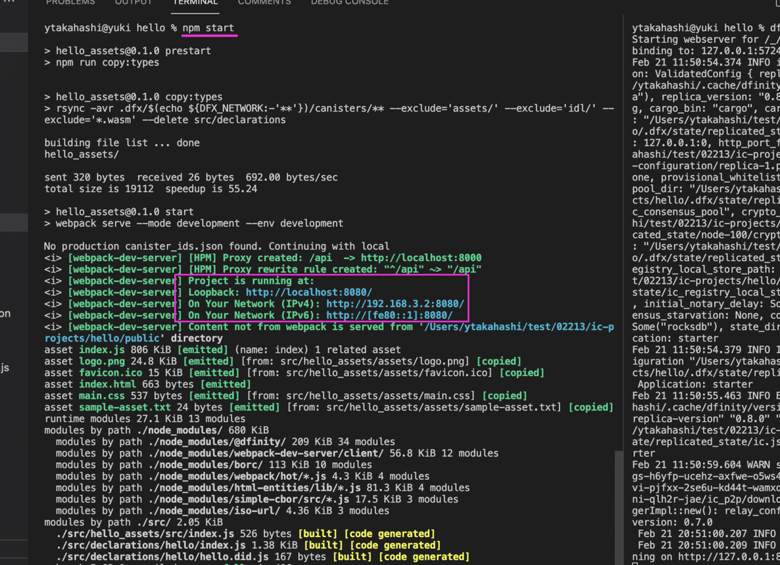The height and width of the screenshot is (565, 780).
Task: Click './node_modules/borc/ 113 KiB' line
Action: [214, 465]
